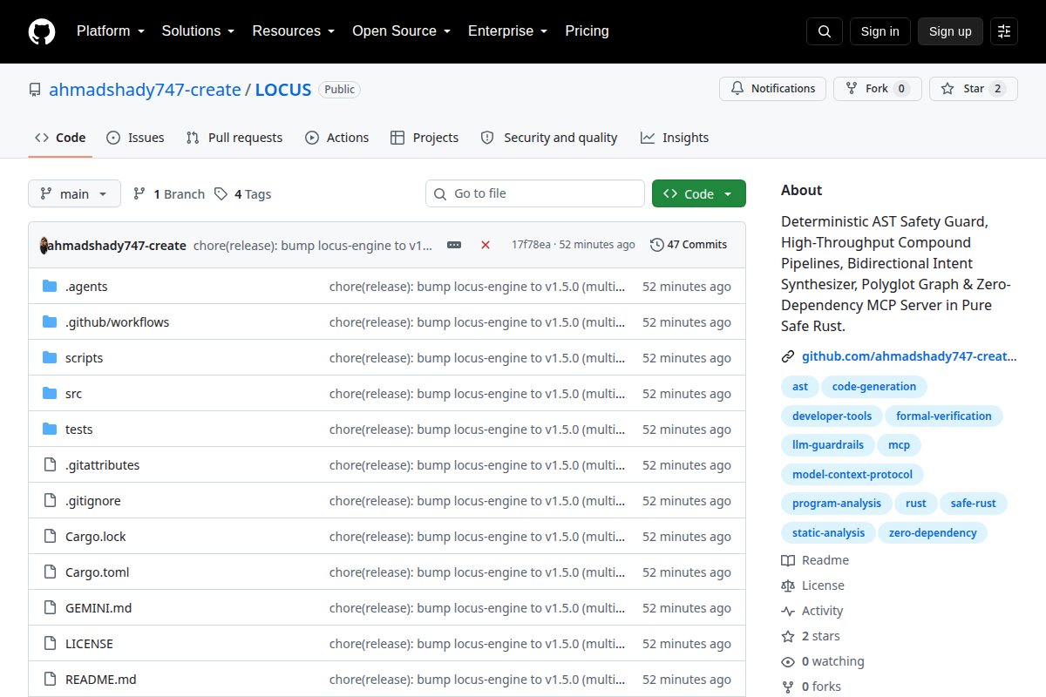Click the stars icon in About
The height and width of the screenshot is (697, 1046).
click(x=788, y=636)
